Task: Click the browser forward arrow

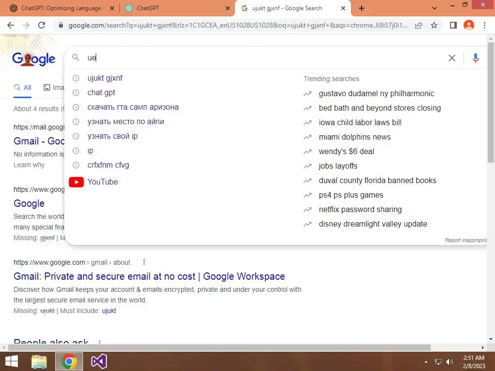Action: 26,25
